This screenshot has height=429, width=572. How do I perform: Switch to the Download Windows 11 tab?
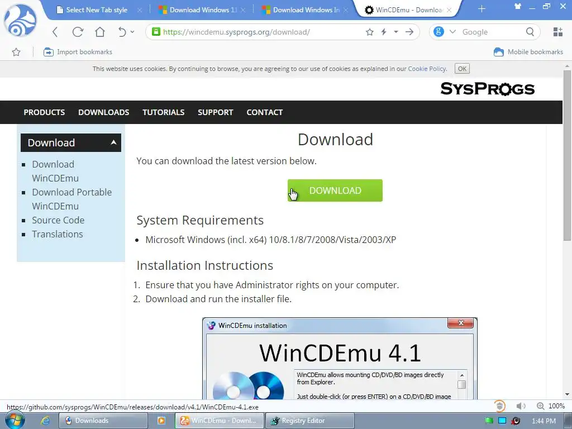pyautogui.click(x=203, y=10)
